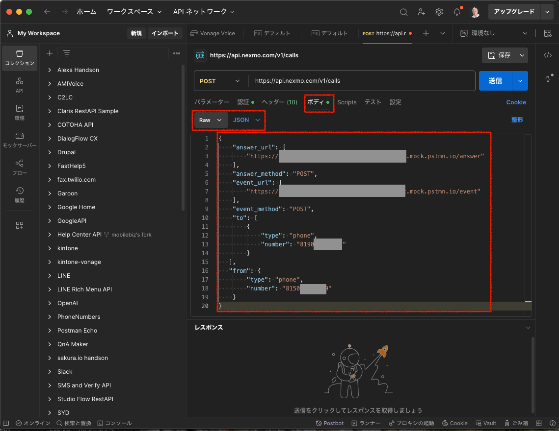Expand the Slack collection
Screen dimensions: 559x431
50,372
